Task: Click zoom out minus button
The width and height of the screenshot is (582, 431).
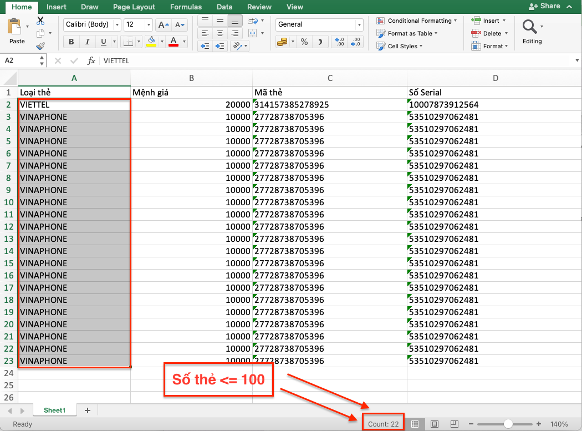Action: (x=471, y=424)
